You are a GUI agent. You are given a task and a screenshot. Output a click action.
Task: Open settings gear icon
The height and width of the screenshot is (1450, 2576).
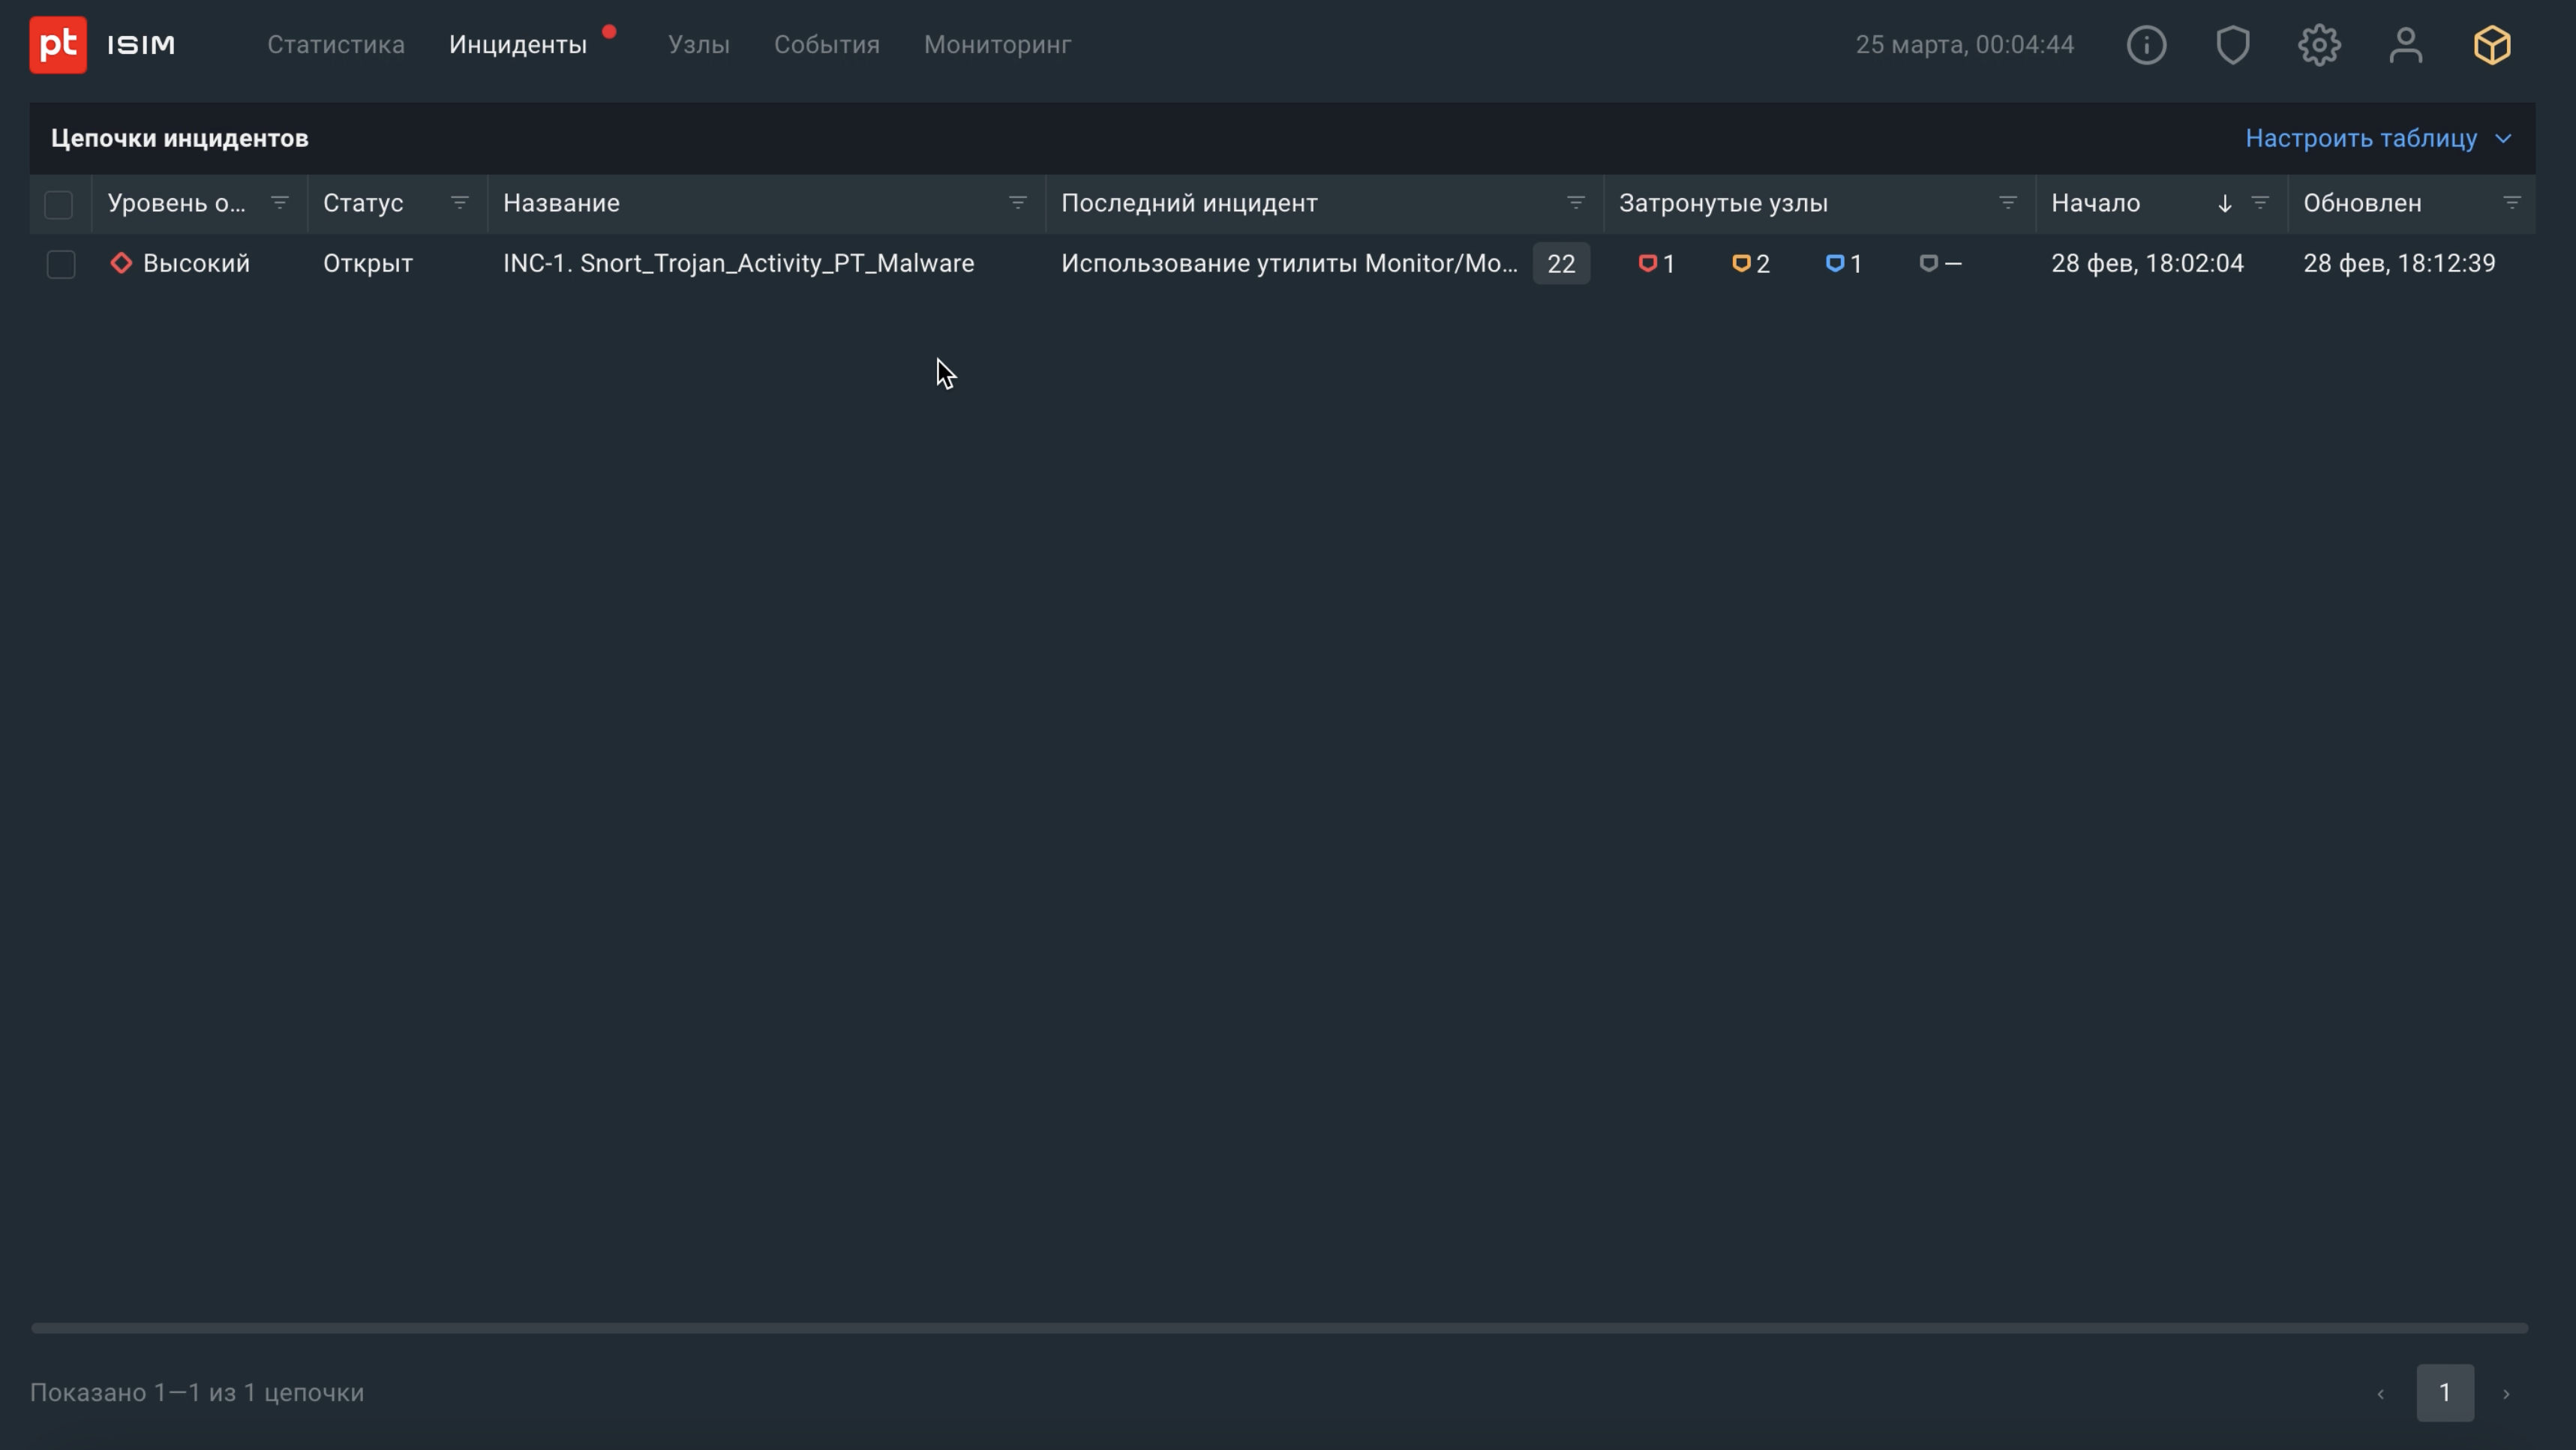pos(2319,45)
